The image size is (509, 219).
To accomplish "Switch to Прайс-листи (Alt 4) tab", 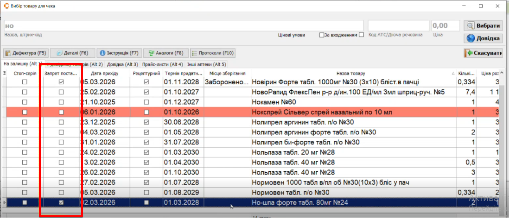I will point(162,64).
